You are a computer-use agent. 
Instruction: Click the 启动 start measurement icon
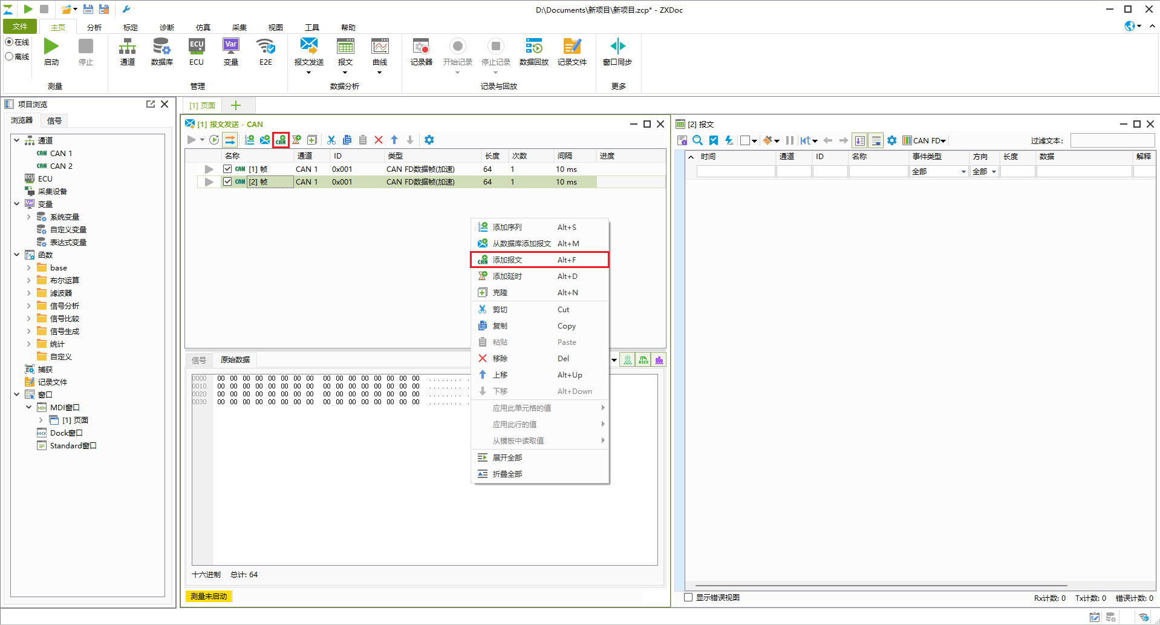pyautogui.click(x=51, y=47)
